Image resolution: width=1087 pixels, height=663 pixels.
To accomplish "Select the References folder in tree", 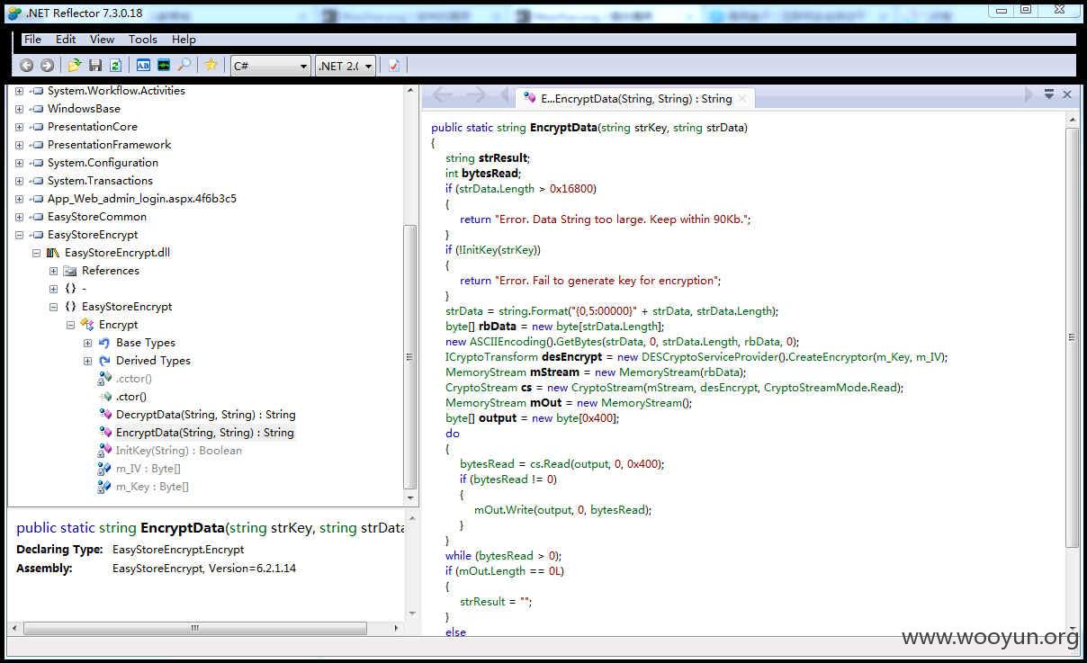I will pyautogui.click(x=110, y=271).
